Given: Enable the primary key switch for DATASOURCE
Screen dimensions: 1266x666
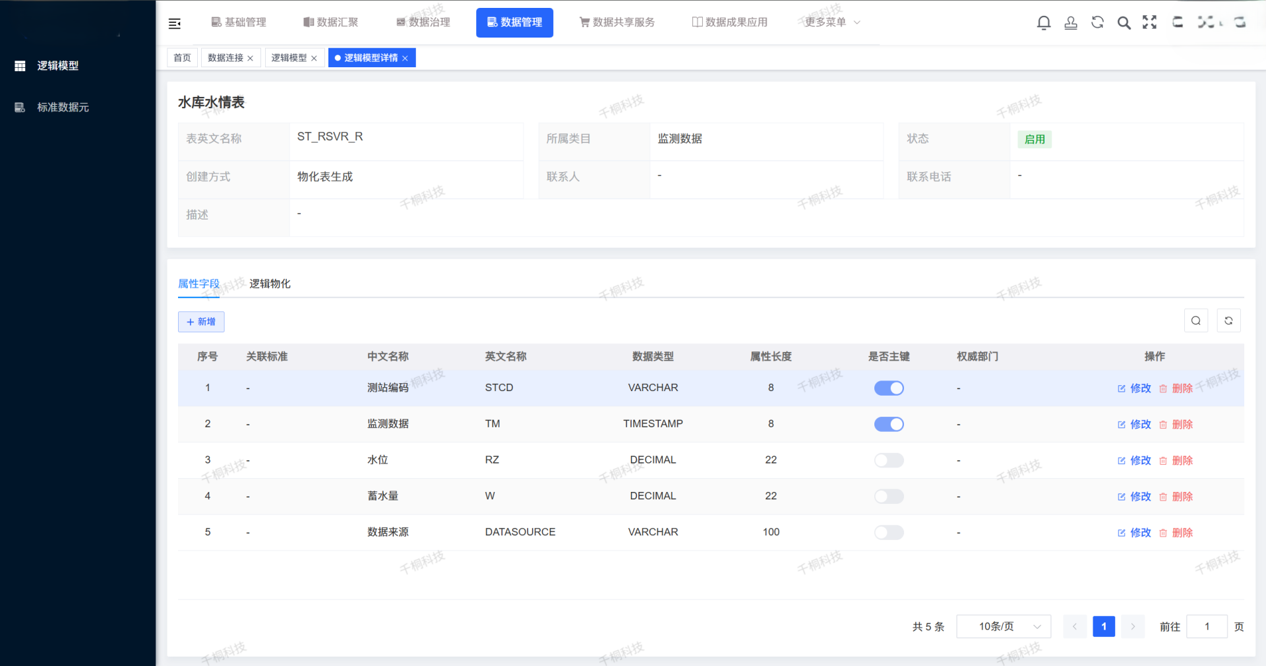Looking at the screenshot, I should [889, 532].
